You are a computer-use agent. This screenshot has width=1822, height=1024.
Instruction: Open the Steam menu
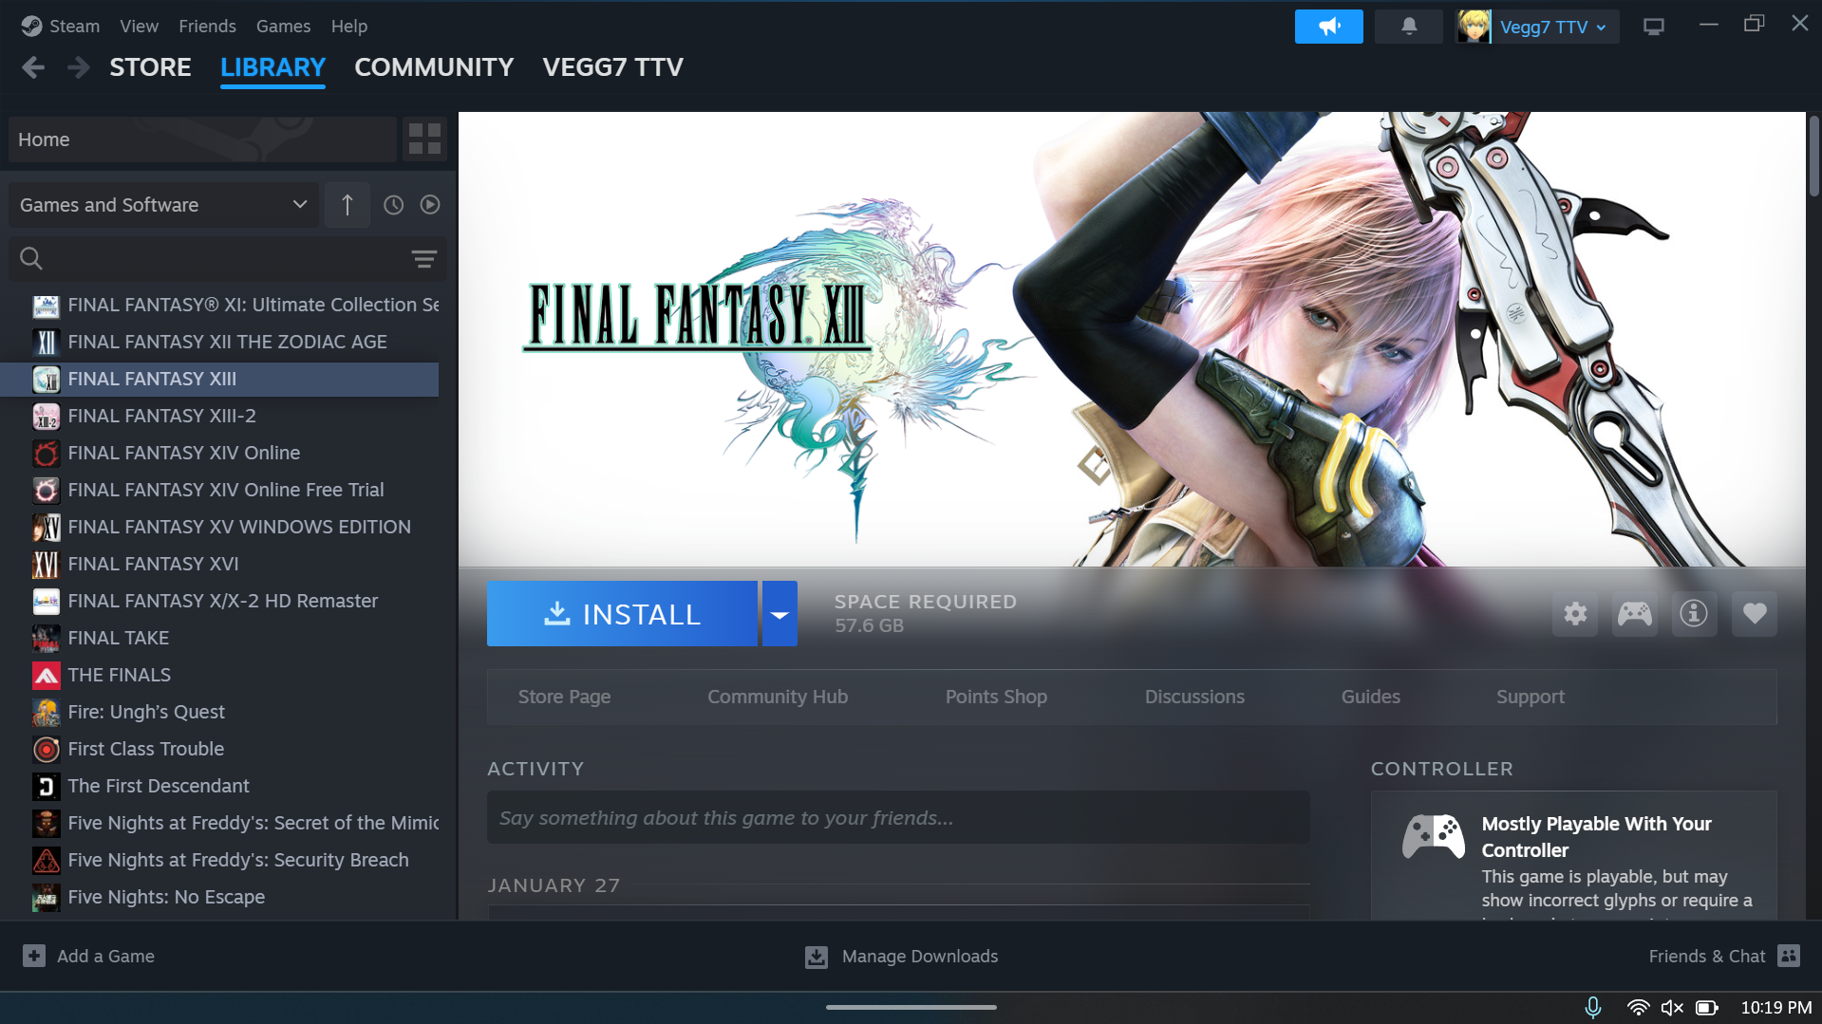[74, 26]
